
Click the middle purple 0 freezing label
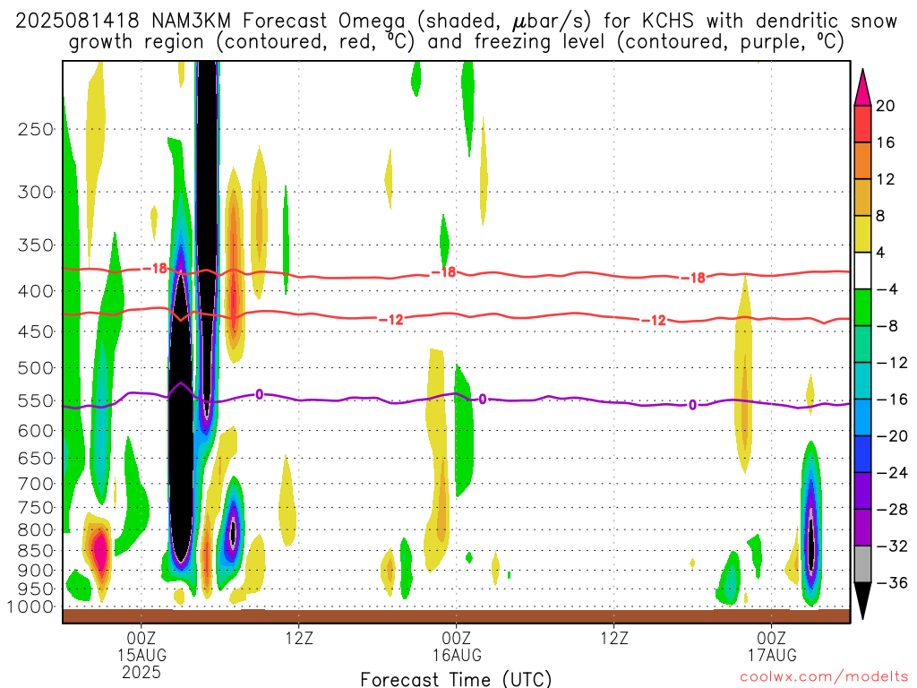(483, 399)
